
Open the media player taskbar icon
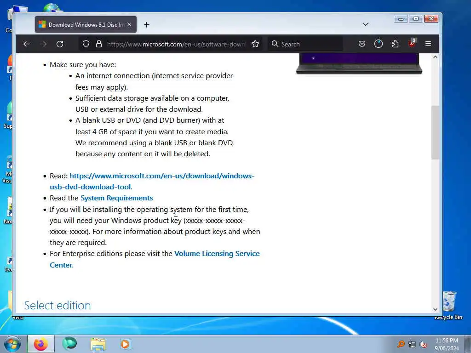coord(126,344)
